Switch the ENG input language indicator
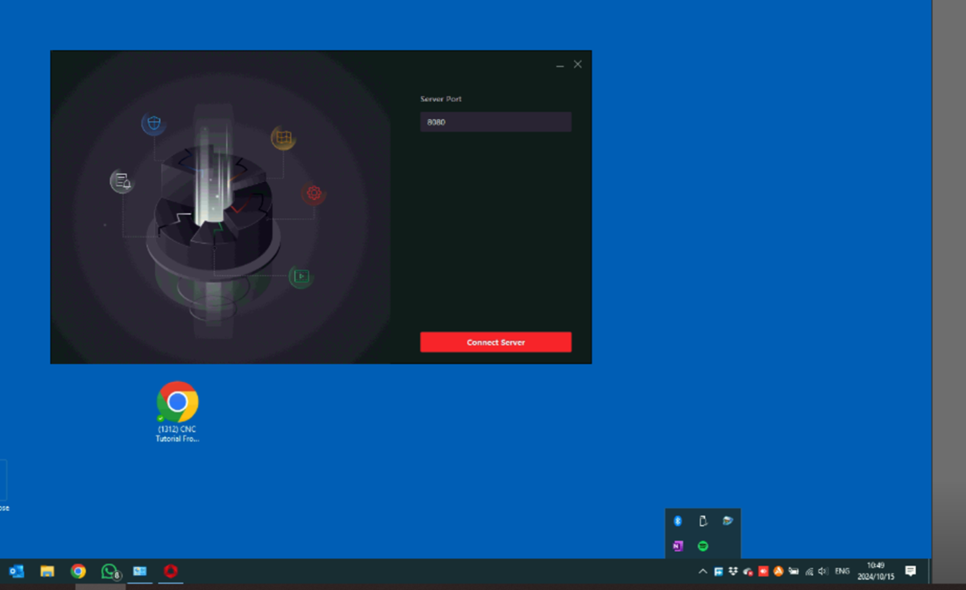Viewport: 966px width, 590px height. point(842,571)
